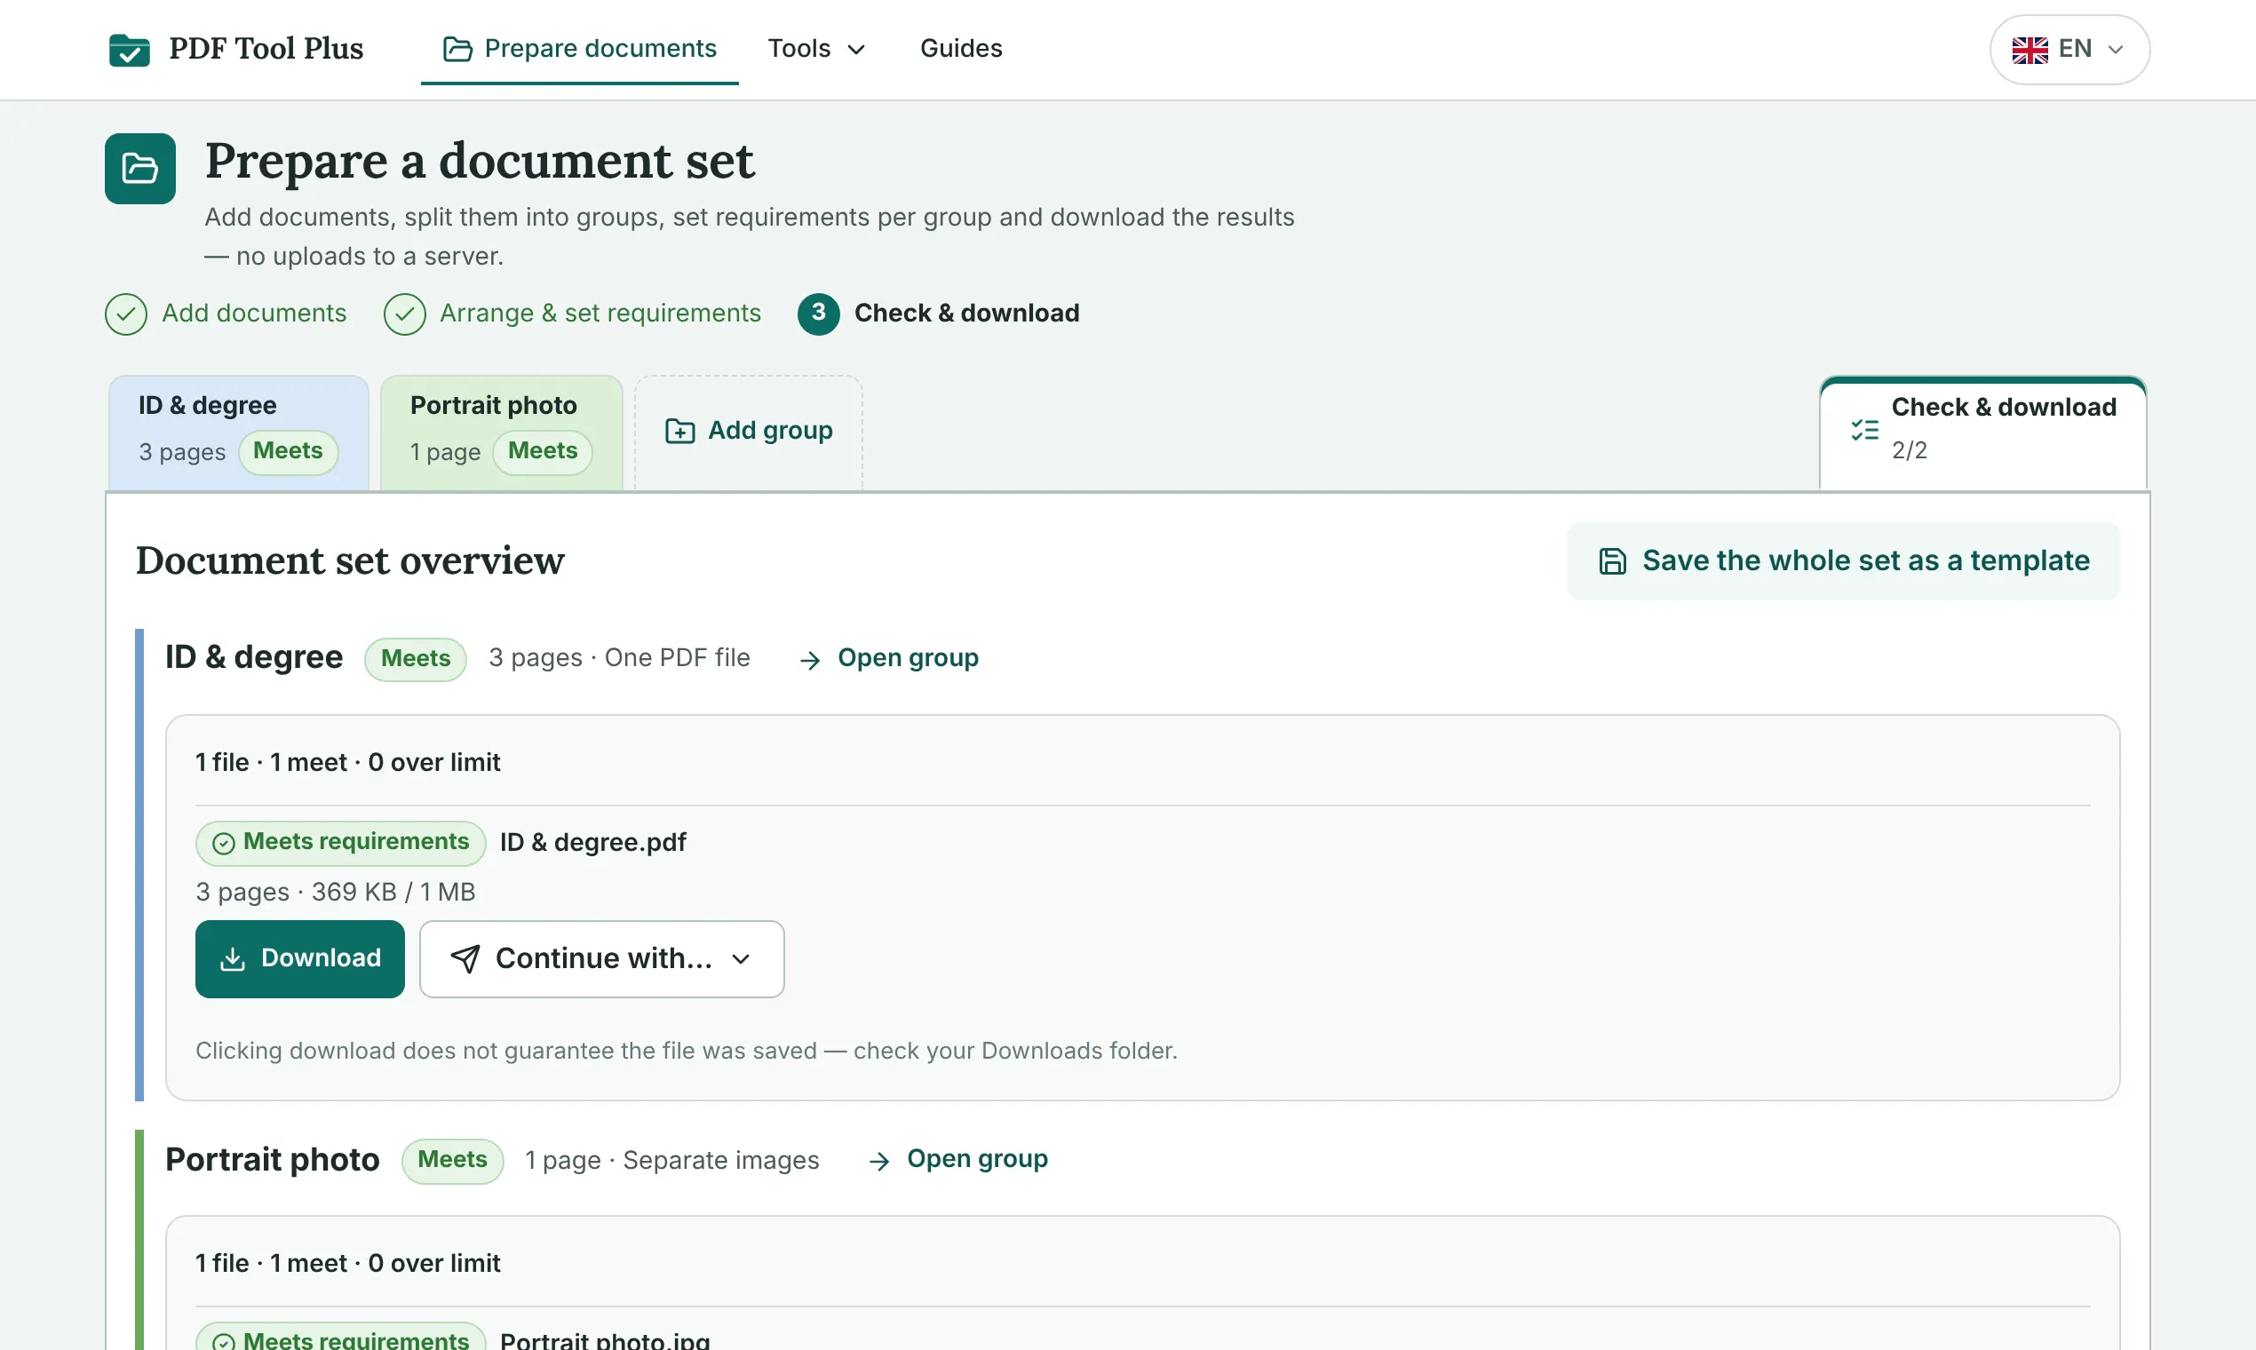
Task: Click the arrow icon before Portrait photo Open group
Action: pos(878,1161)
